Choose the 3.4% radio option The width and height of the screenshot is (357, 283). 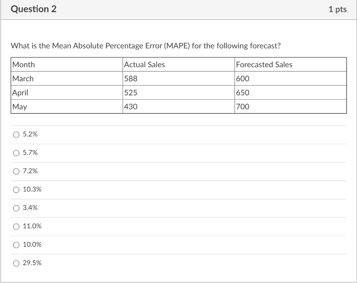[16, 208]
